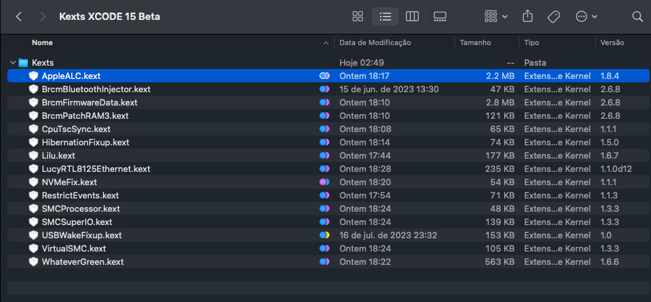Image resolution: width=651 pixels, height=302 pixels.
Task: Sort by Tipo column
Action: (531, 42)
